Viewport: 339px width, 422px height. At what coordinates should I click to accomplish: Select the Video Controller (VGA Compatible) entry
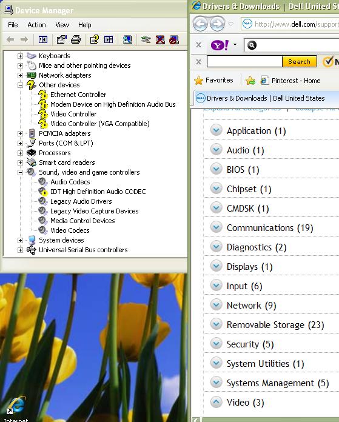click(100, 124)
